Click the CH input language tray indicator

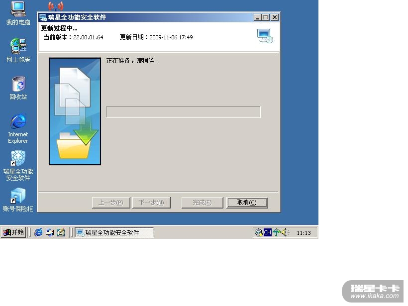pyautogui.click(x=268, y=232)
